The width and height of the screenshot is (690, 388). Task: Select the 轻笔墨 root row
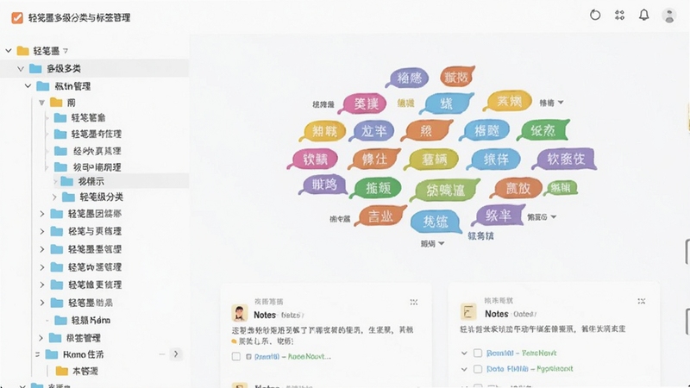coord(95,51)
